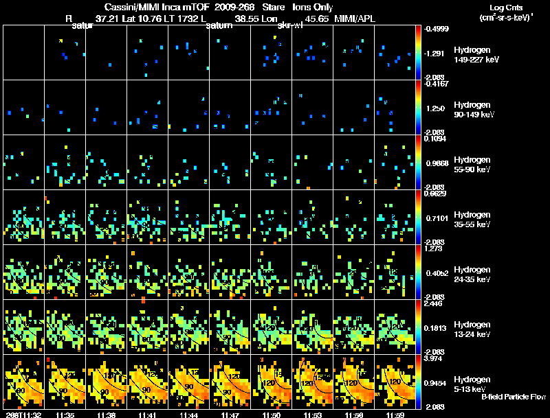Viewport: 550px width, 418px height.
Task: Select the "1.250" color scale value
Action: [436, 108]
